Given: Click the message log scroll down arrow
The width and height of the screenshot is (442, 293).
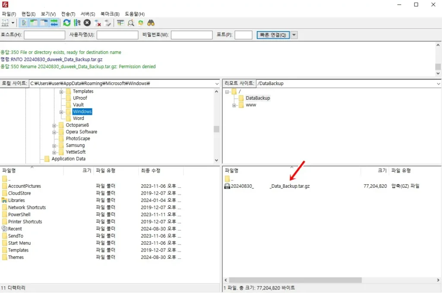Looking at the screenshot, I should 438,73.
